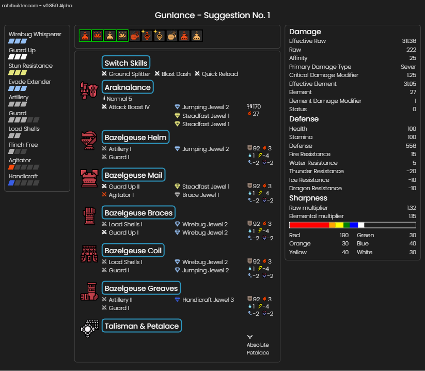Screen dimensions: 425x371
Task: Enable the tan sparkling Mega Armorskin flask
Action: [160, 36]
